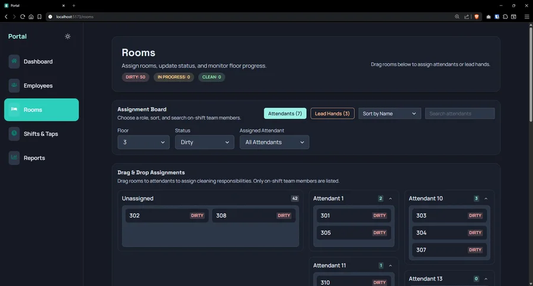Select unassigned room 302 card
The width and height of the screenshot is (533, 286).
pos(166,216)
